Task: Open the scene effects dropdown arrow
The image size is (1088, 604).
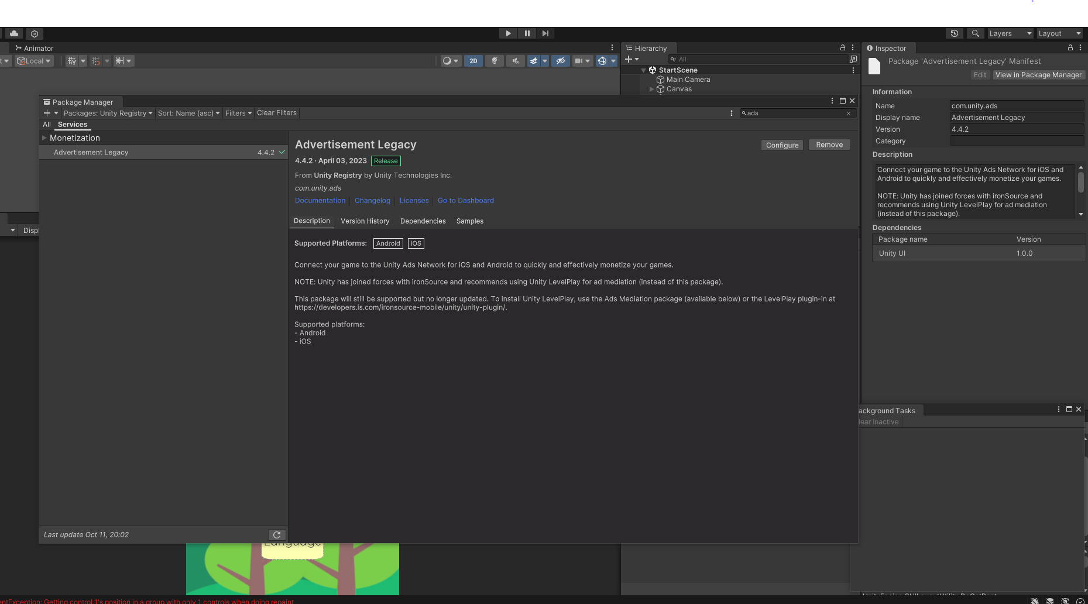Action: [x=545, y=61]
